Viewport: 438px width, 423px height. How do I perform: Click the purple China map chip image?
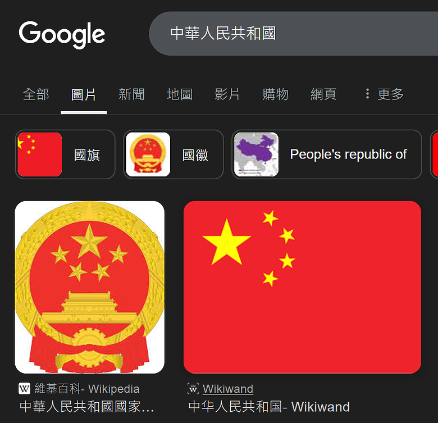(256, 154)
